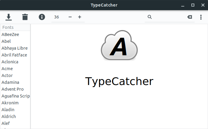Choose Akronim from the list

tap(15, 103)
